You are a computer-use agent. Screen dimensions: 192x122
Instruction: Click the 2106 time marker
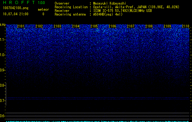pos(112,26)
